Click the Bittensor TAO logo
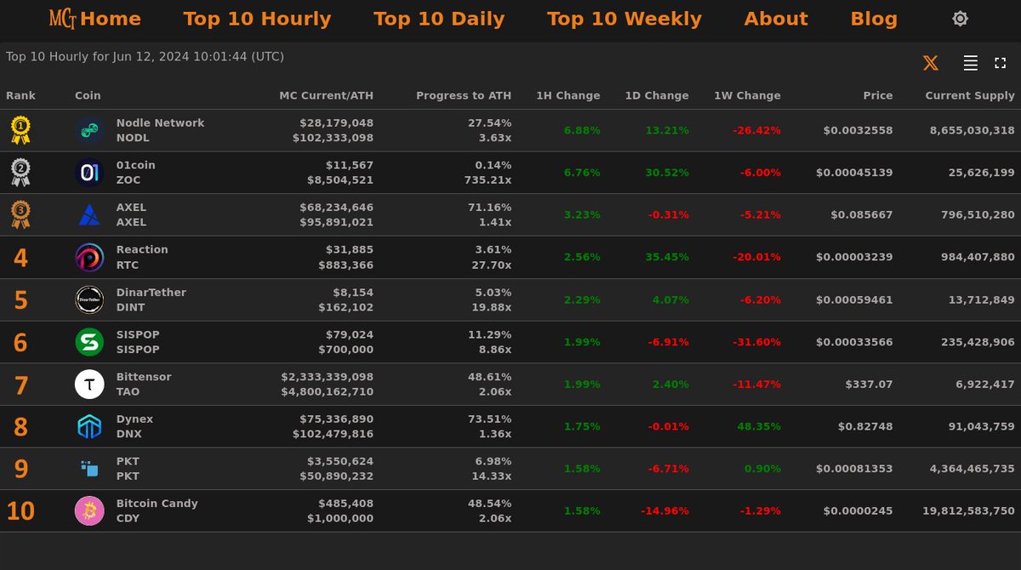The width and height of the screenshot is (1021, 570). tap(89, 385)
